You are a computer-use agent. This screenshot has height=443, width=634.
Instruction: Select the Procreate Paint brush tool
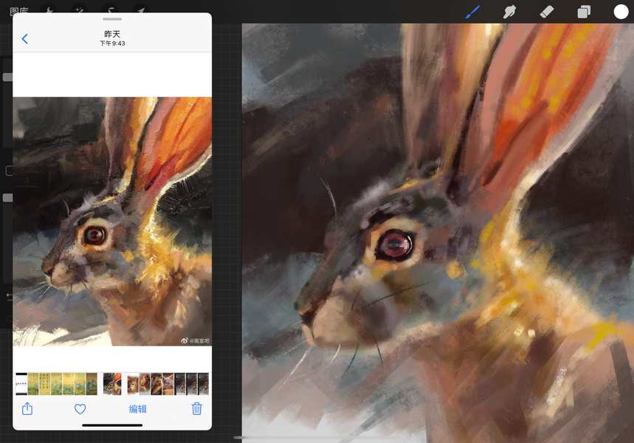(x=472, y=12)
